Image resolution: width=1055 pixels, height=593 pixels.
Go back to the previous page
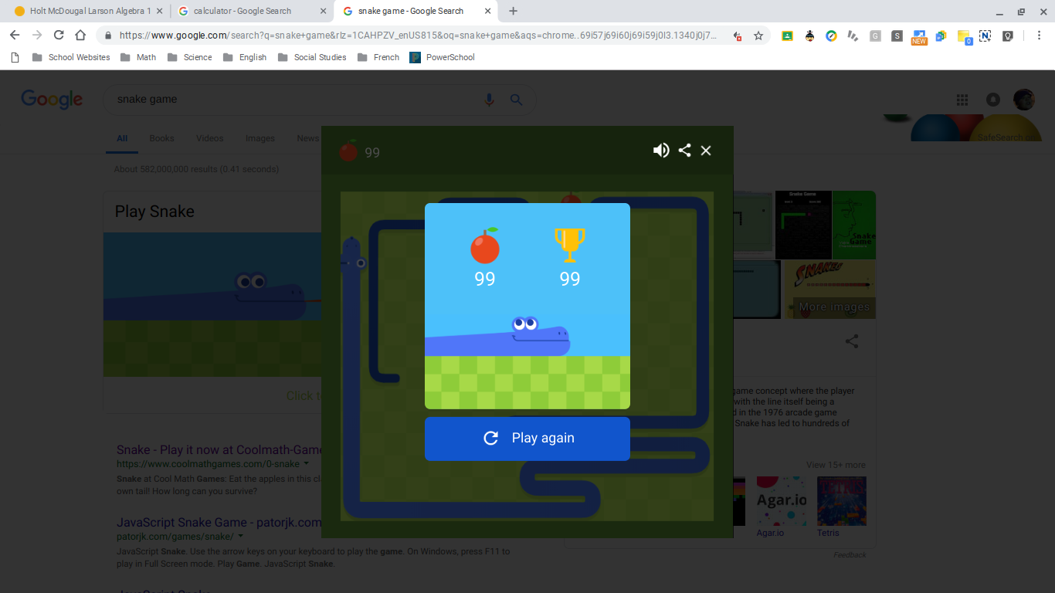click(15, 36)
